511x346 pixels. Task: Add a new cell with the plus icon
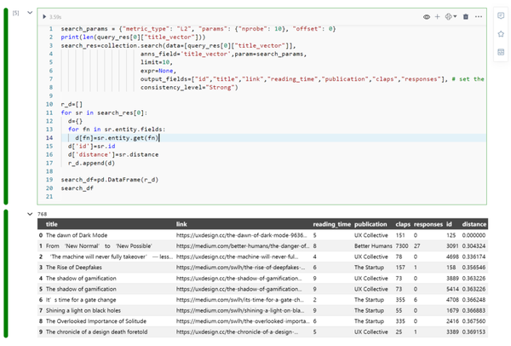pos(438,16)
